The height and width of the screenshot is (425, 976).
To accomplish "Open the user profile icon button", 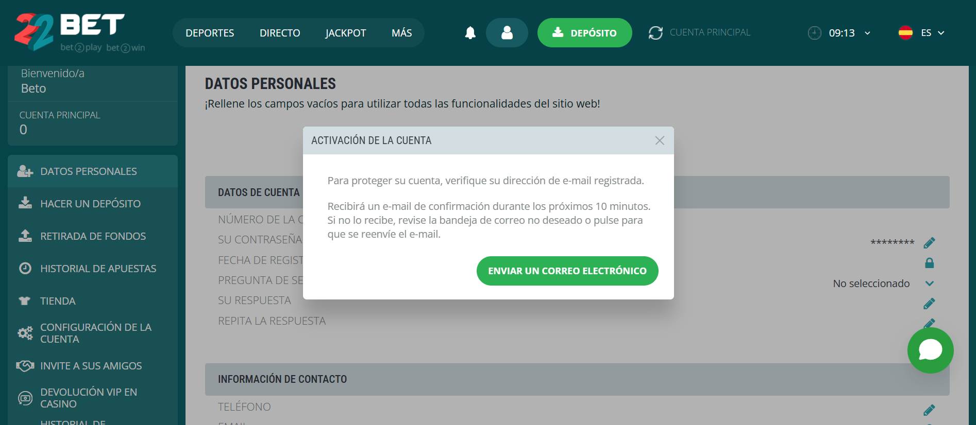I will (x=507, y=33).
